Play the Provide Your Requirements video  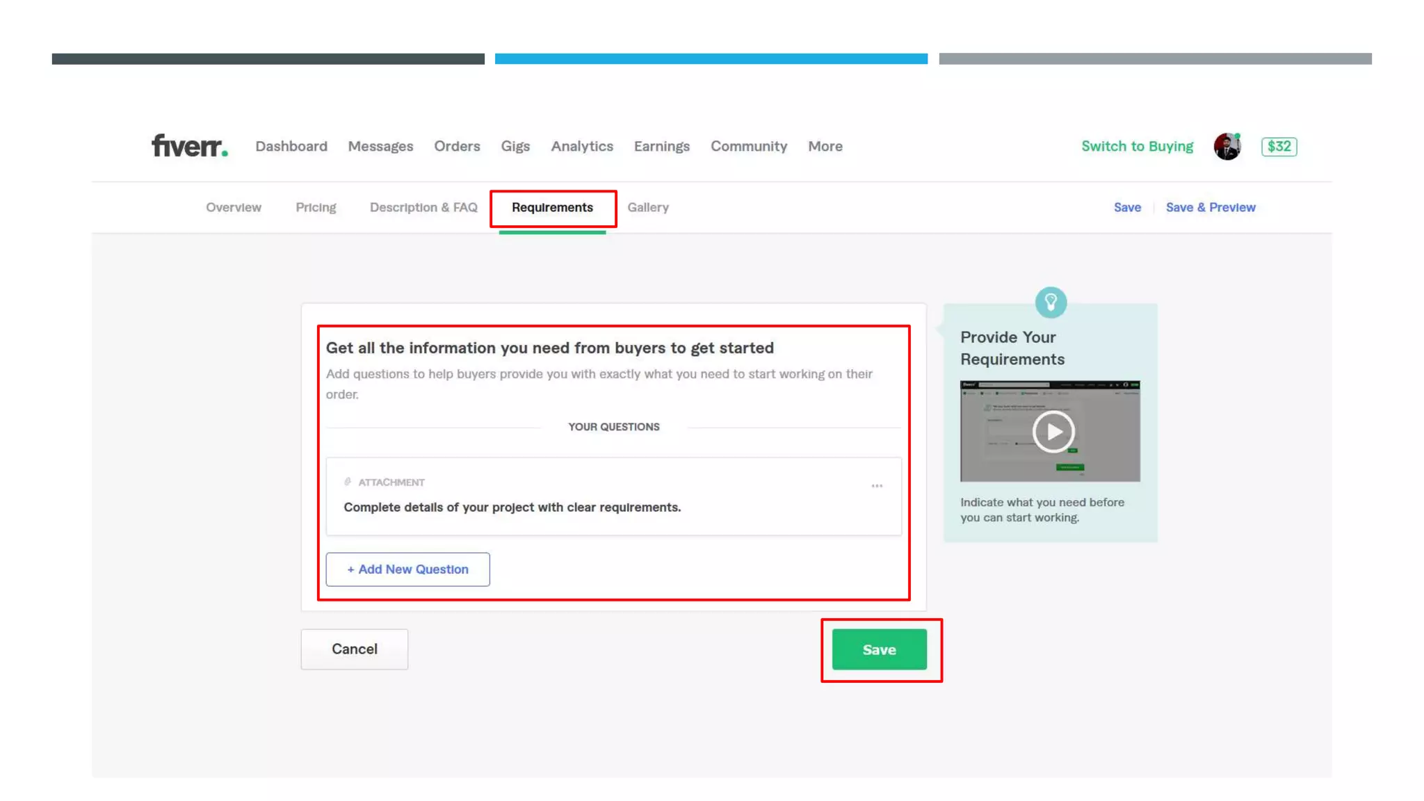1053,432
